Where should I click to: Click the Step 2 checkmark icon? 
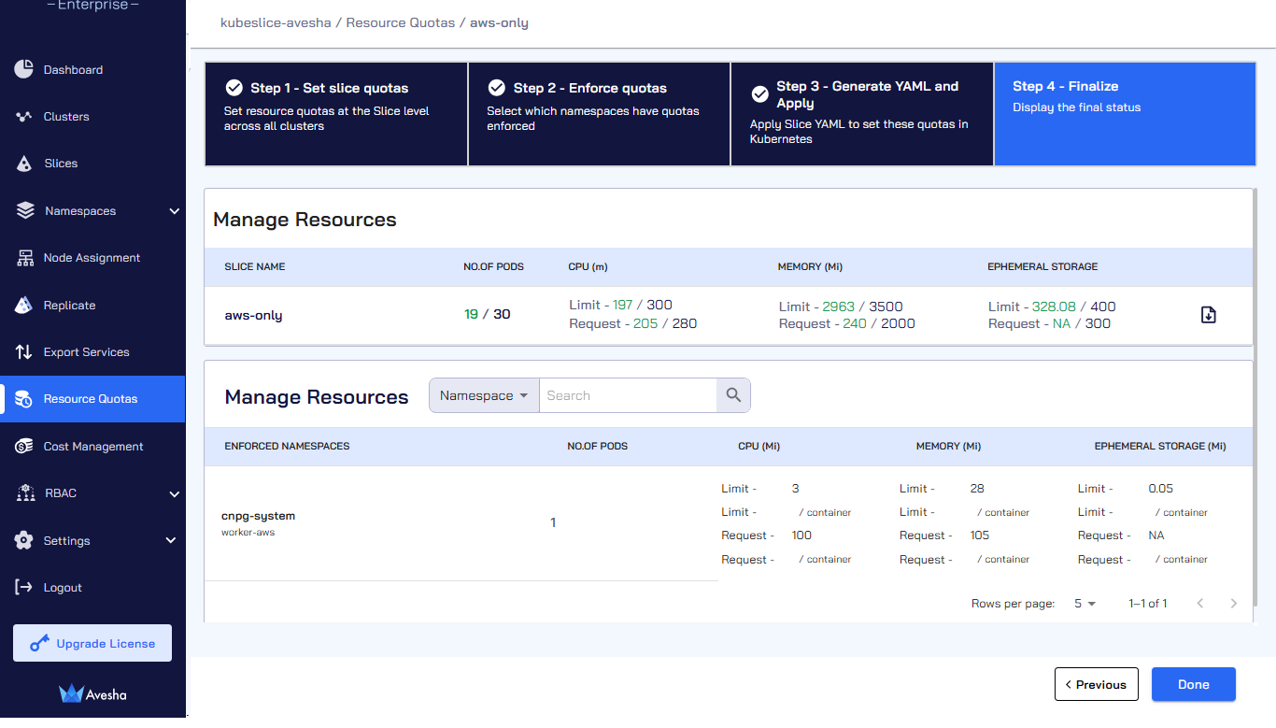(x=497, y=88)
